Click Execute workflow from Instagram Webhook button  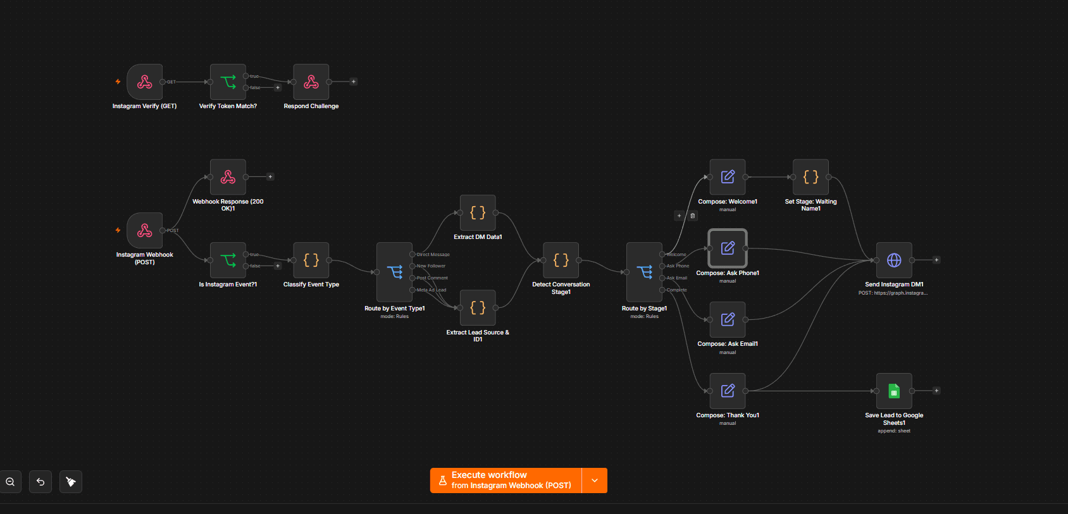pyautogui.click(x=506, y=480)
